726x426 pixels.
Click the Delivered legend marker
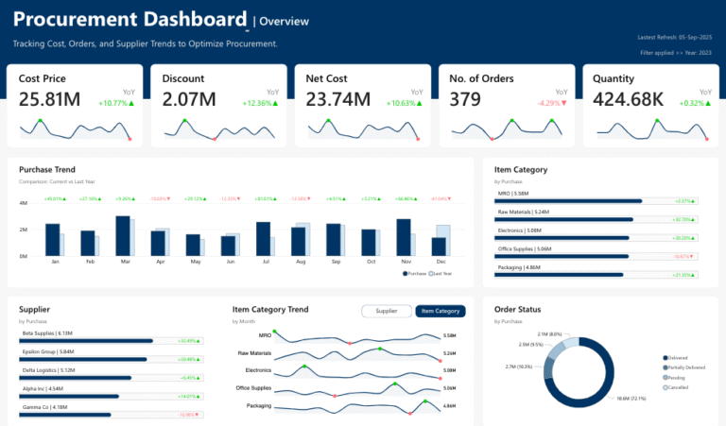[x=665, y=358]
